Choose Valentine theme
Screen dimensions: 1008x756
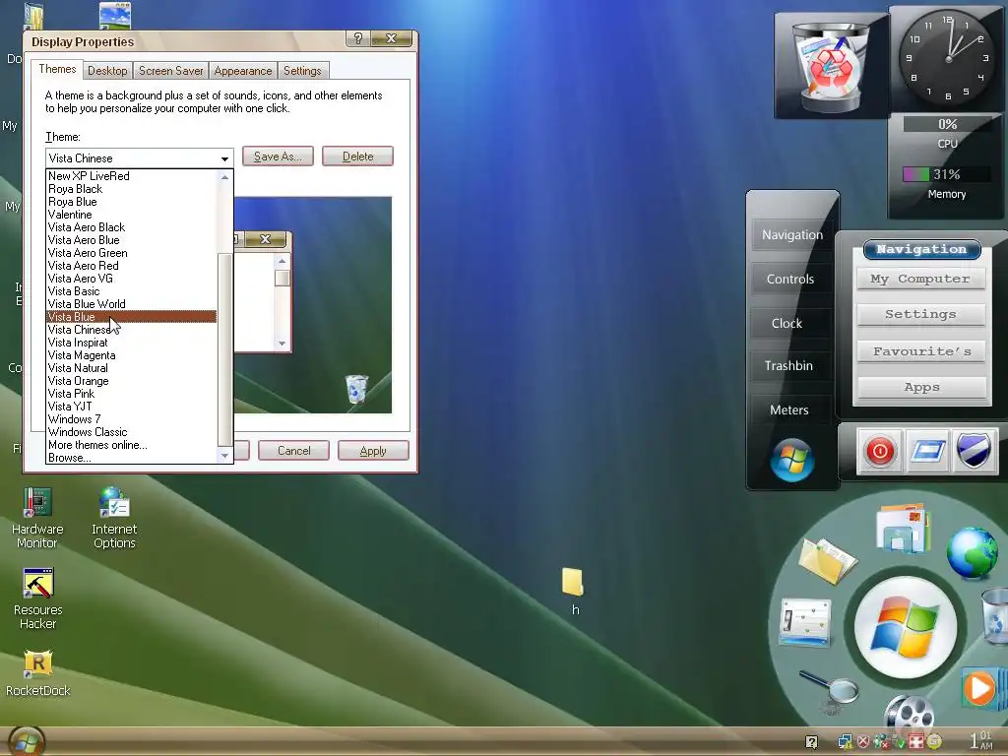point(132,215)
